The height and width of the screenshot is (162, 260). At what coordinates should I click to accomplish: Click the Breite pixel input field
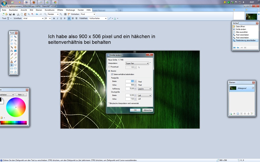coord(130,81)
